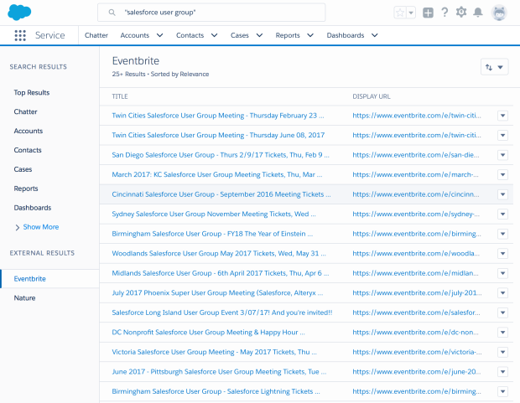Select Eventbrite under External Results

click(x=30, y=279)
